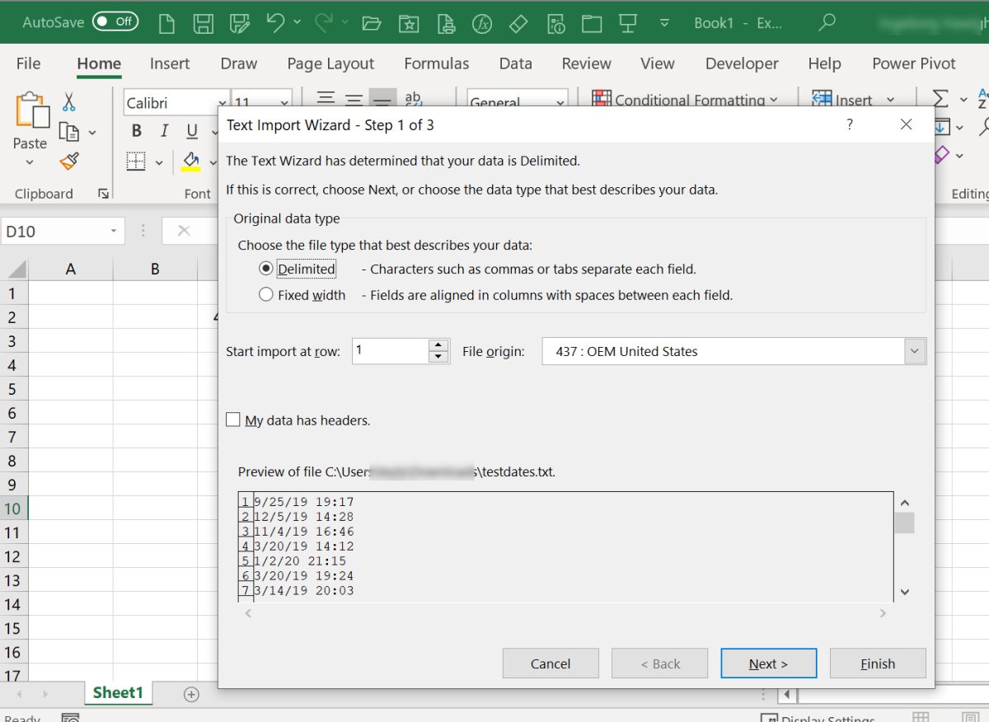Select the Fixed width radio button
989x722 pixels.
pyautogui.click(x=265, y=294)
